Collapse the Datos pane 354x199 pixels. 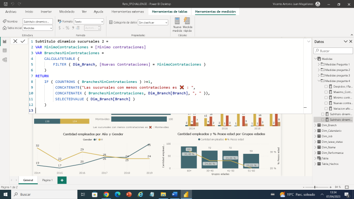[345, 42]
